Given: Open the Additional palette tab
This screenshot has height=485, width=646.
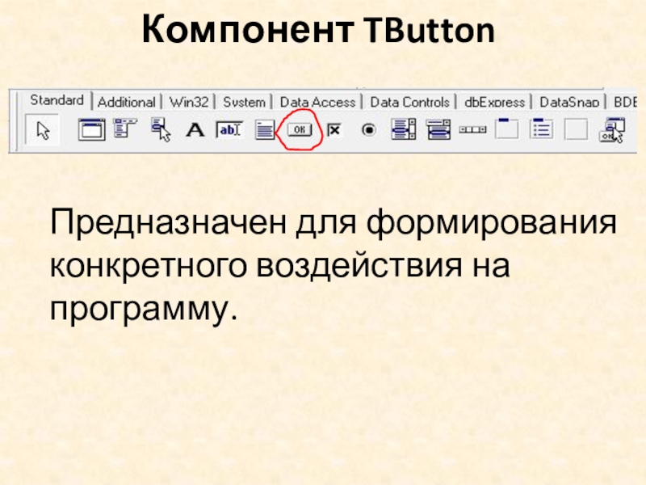Looking at the screenshot, I should click(127, 103).
